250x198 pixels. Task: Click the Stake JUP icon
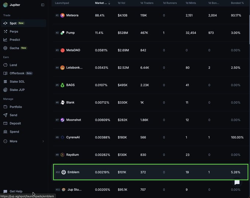coord(5,90)
